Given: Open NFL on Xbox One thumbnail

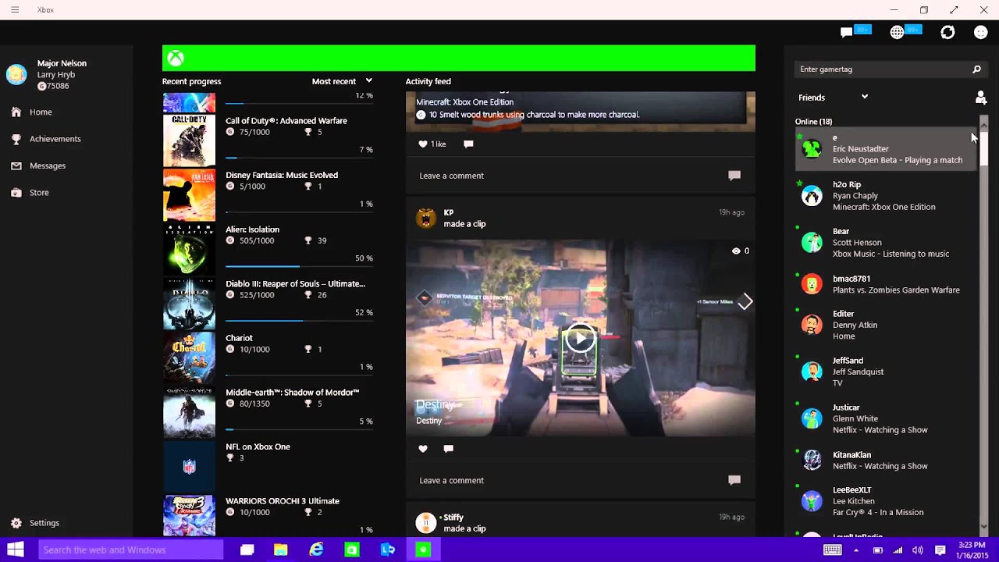Looking at the screenshot, I should 189,467.
